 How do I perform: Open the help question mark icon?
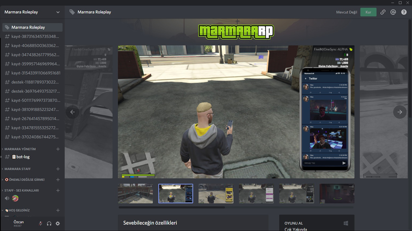[404, 12]
